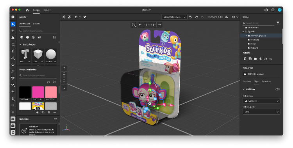Choose the Pan camera tool
This screenshot has width=293, height=148.
13,92
